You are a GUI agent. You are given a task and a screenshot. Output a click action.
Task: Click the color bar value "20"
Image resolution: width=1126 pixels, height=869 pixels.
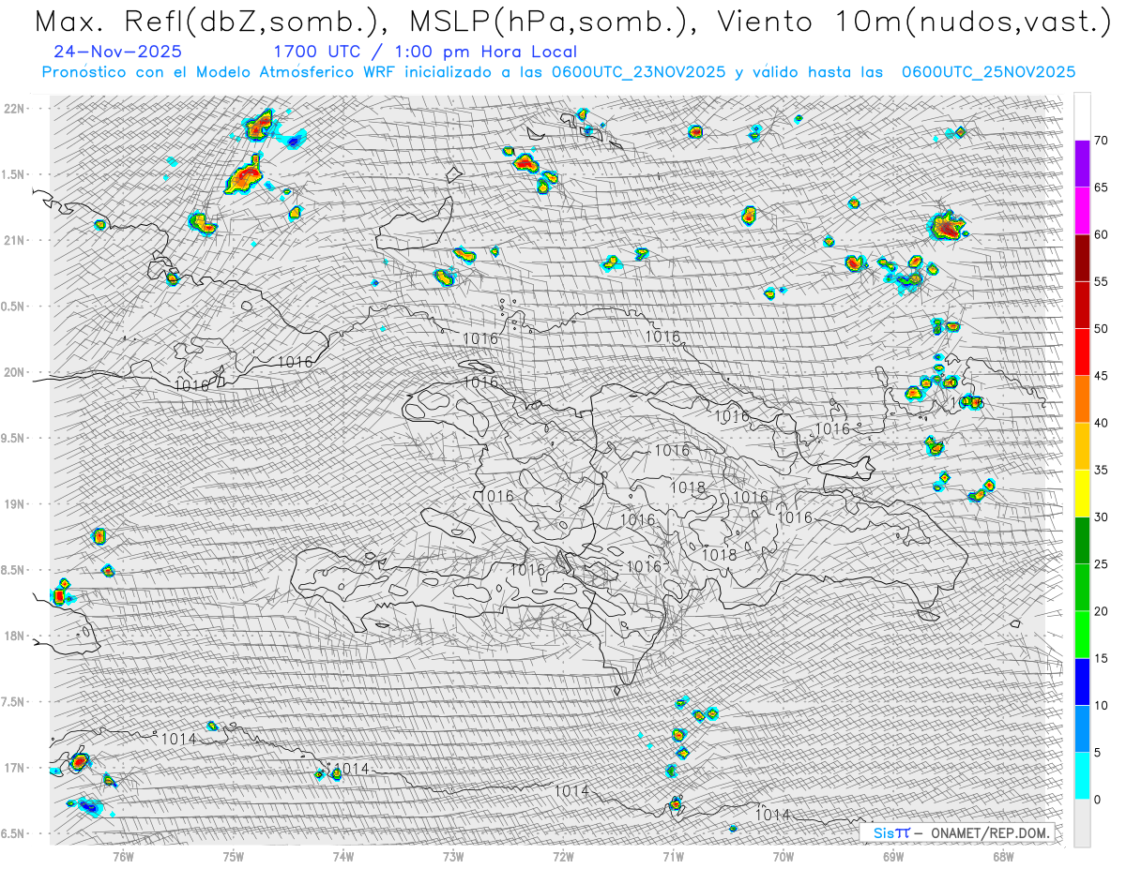point(1101,611)
